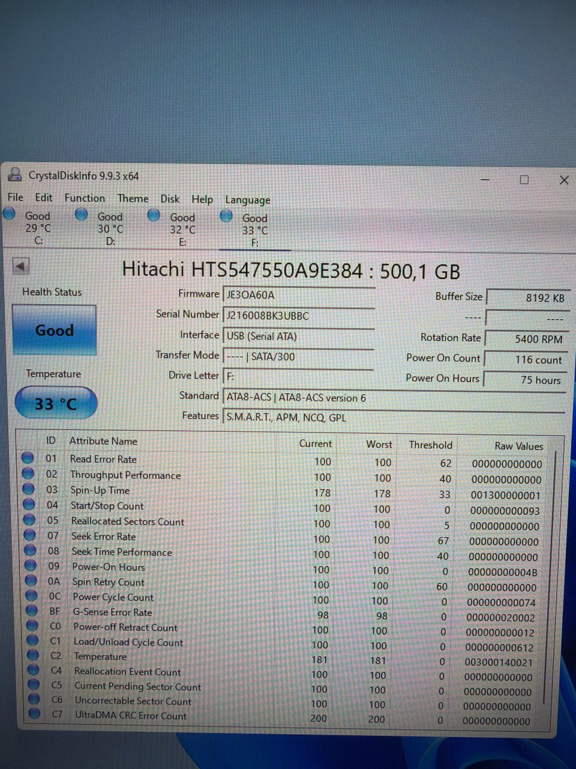Click the UltraDMA CRC Error Count status orb

click(x=34, y=714)
